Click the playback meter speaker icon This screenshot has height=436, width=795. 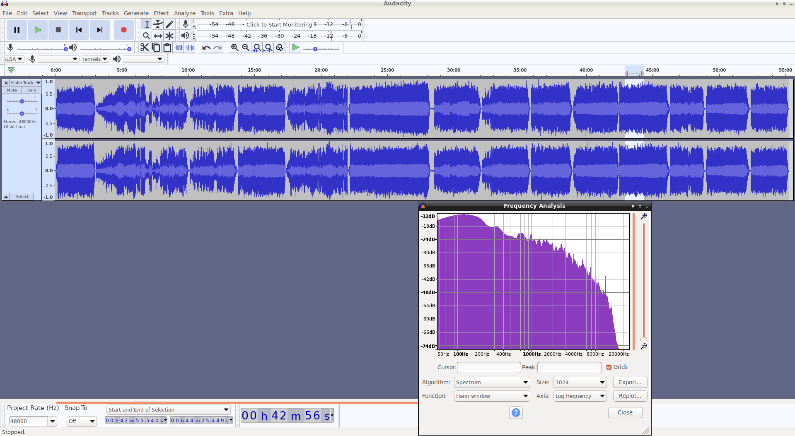click(185, 36)
